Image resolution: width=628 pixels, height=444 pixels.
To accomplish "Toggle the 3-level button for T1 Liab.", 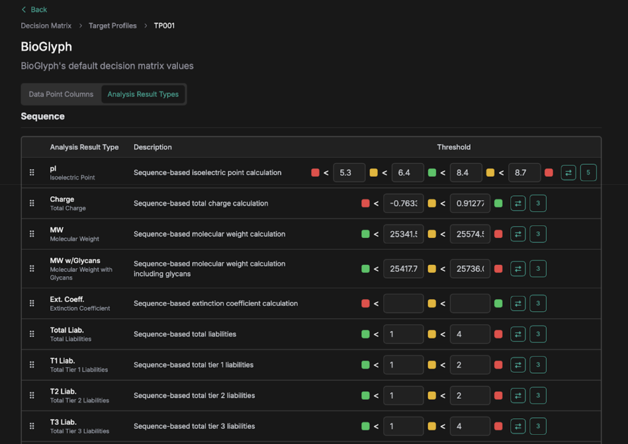I will tap(538, 365).
